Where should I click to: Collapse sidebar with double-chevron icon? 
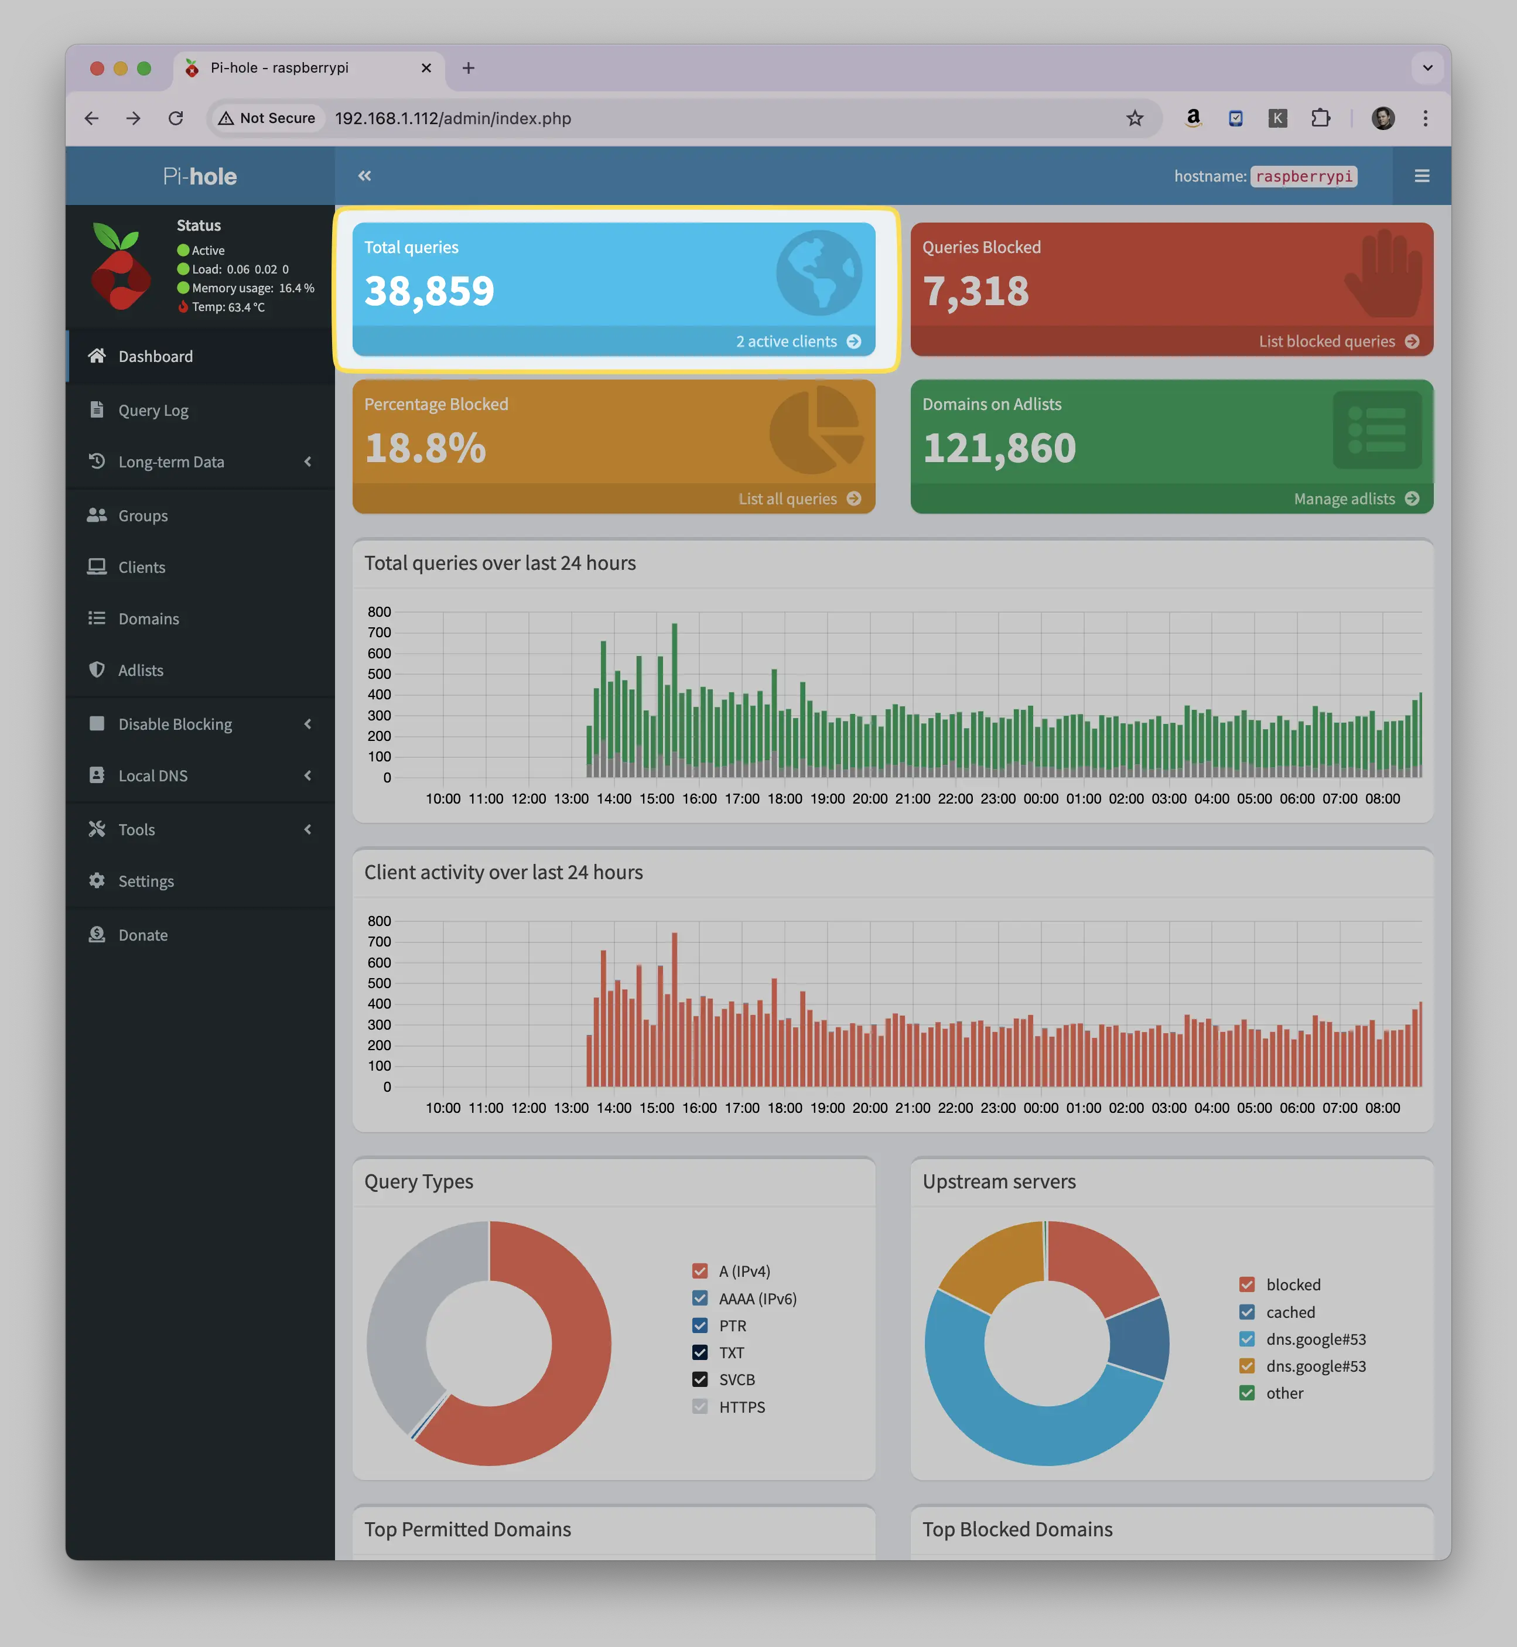point(364,176)
